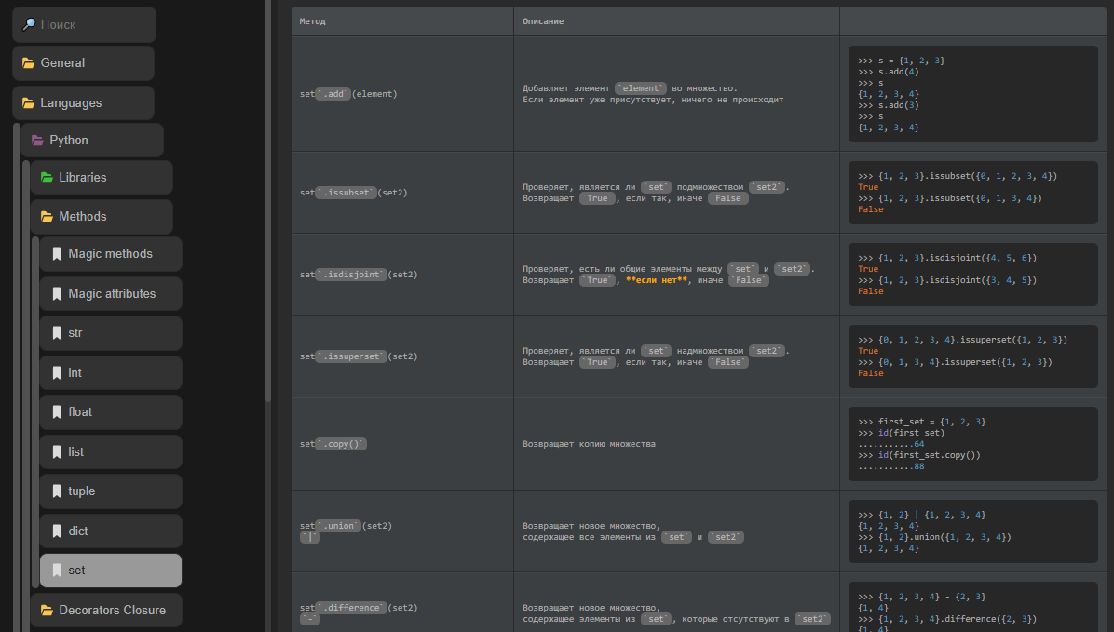
Task: Collapse the Python folder
Action: [92, 141]
